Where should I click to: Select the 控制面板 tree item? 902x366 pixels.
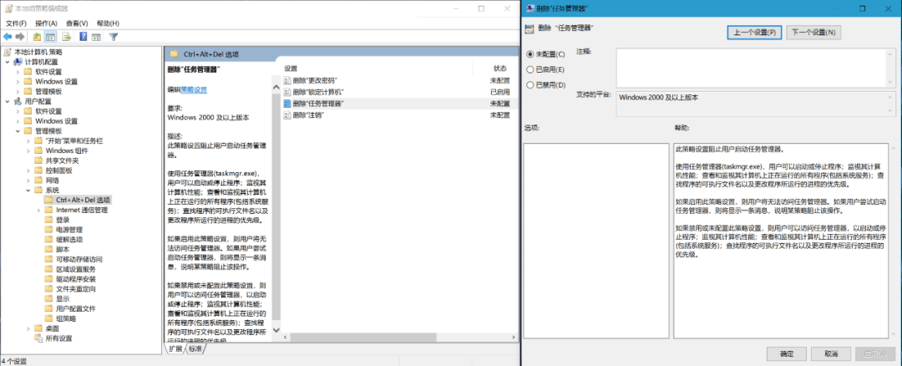pyautogui.click(x=59, y=170)
